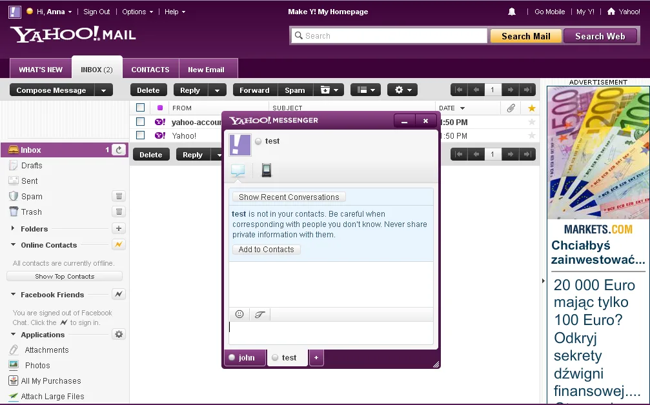Collapse the Online Contacts section
The width and height of the screenshot is (650, 405).
tap(13, 244)
